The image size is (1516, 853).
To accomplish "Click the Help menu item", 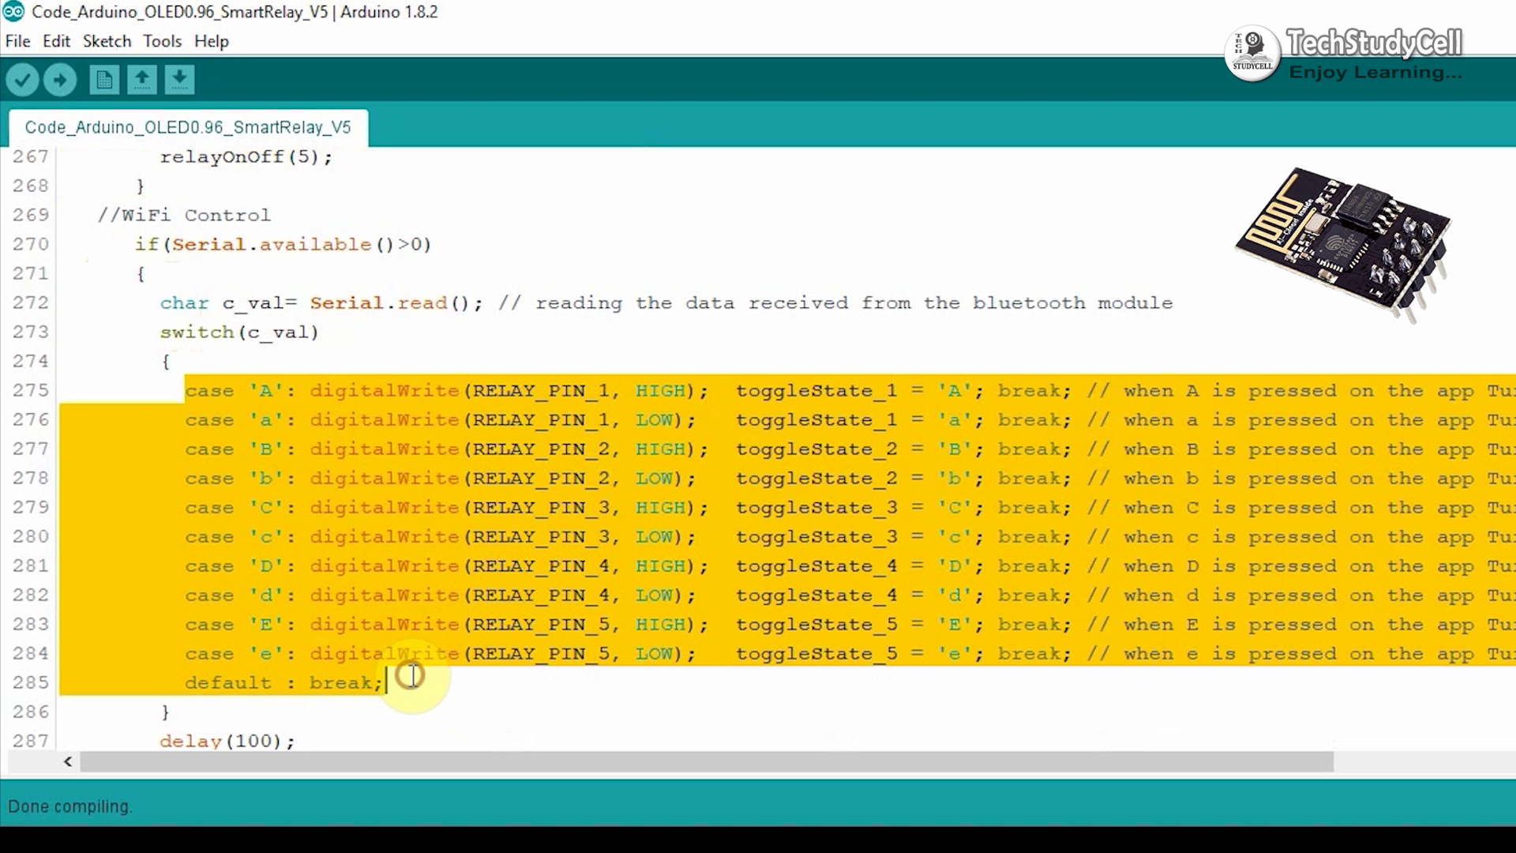I will (x=210, y=40).
